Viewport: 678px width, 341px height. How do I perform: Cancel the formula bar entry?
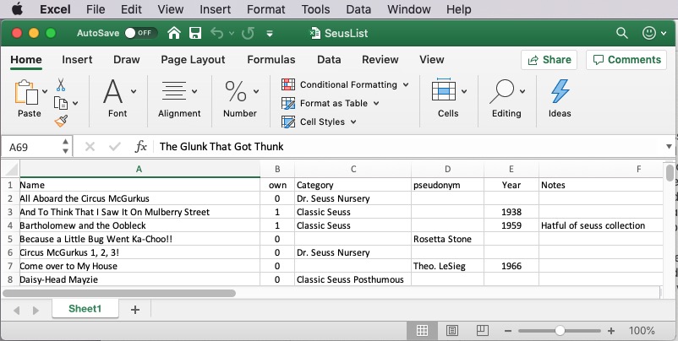coord(90,147)
